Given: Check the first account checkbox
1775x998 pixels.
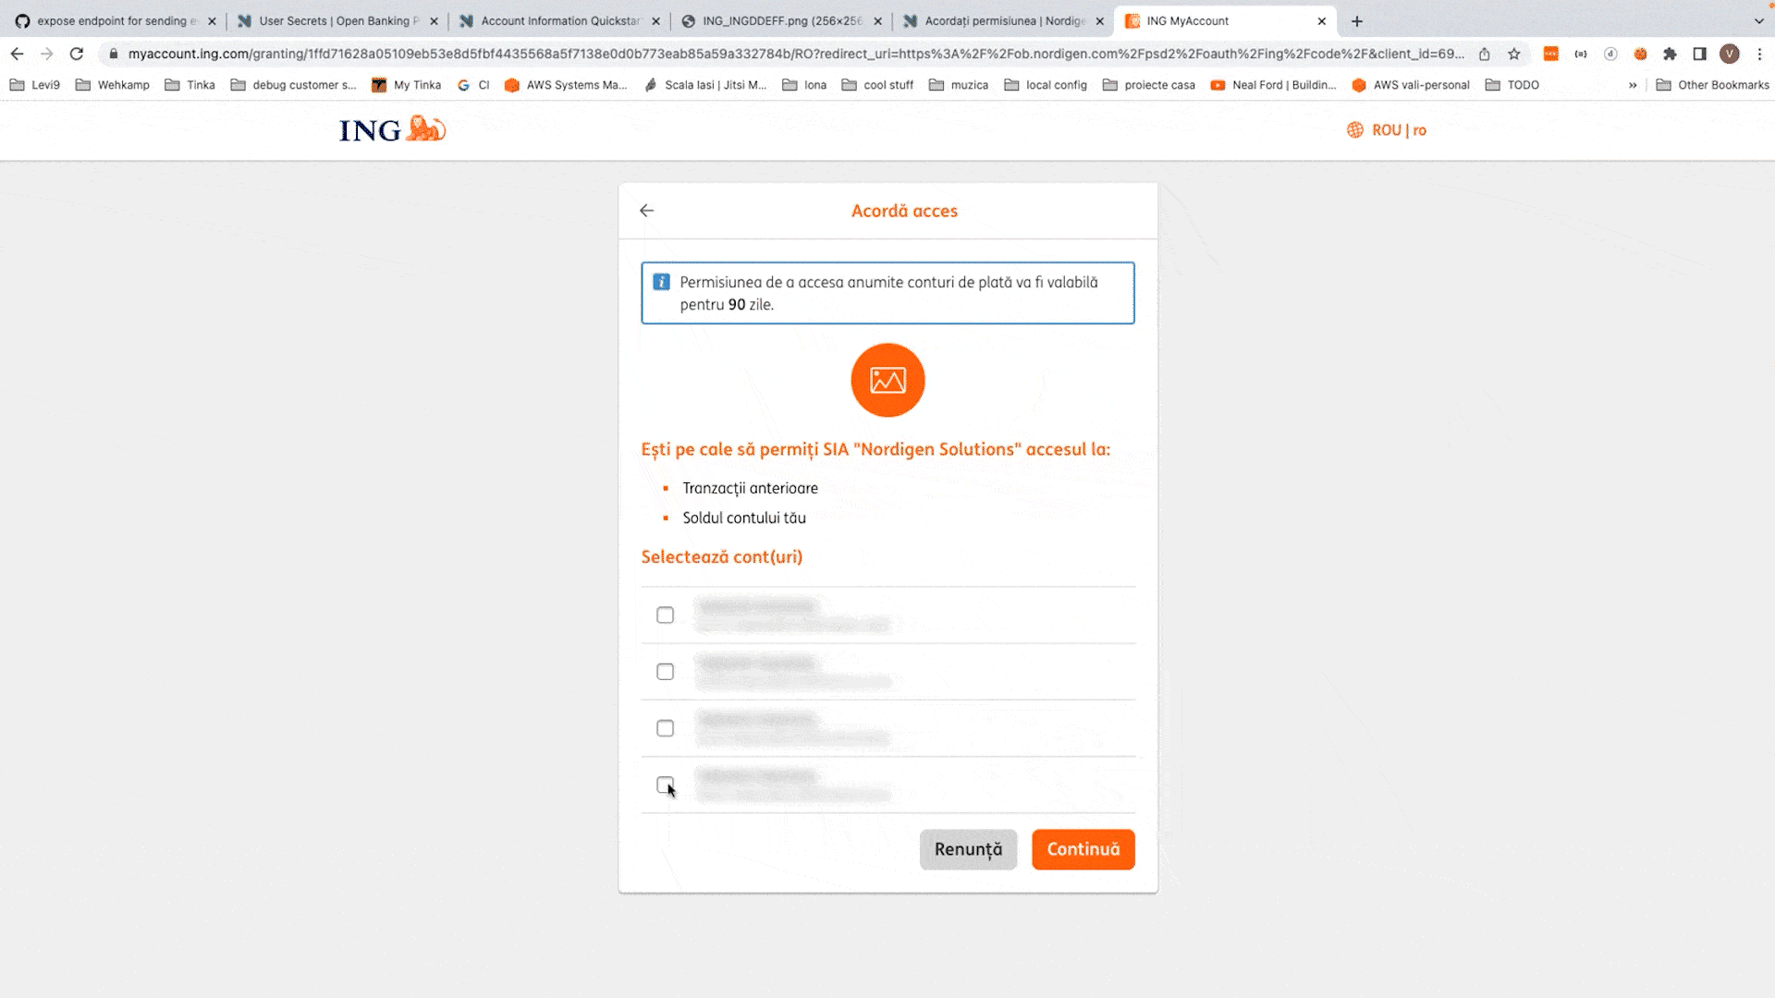Looking at the screenshot, I should click(x=665, y=615).
